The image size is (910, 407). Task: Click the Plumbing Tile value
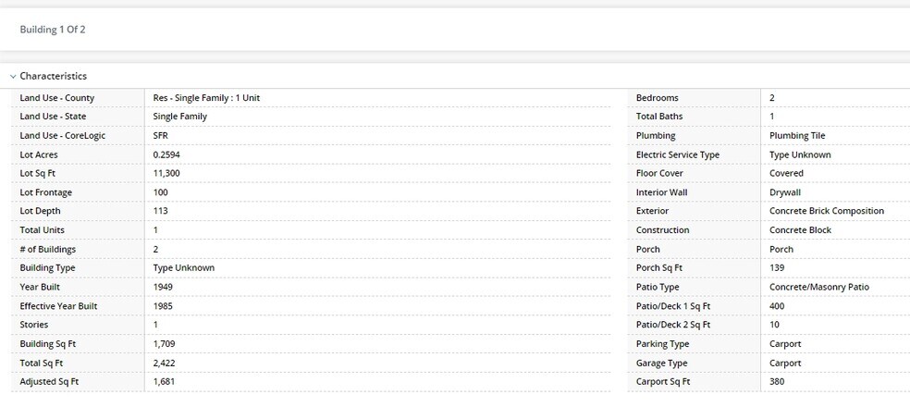(x=797, y=135)
